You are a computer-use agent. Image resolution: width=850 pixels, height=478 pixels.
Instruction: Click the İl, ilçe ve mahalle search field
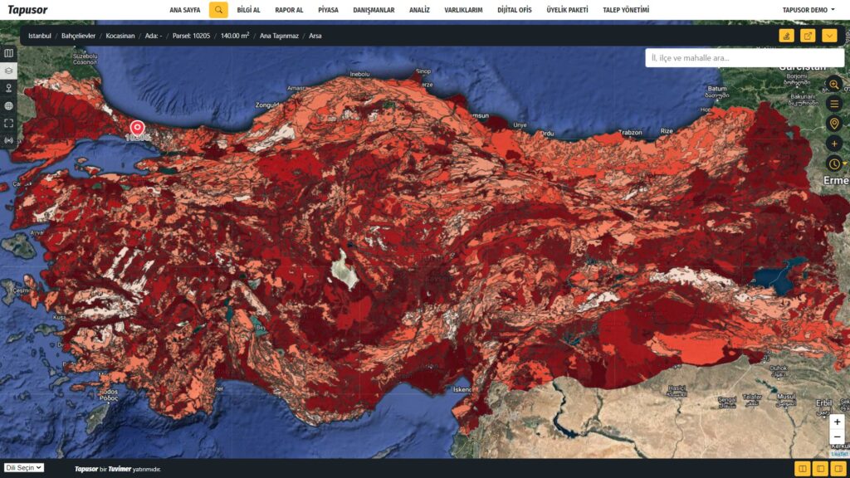point(721,58)
